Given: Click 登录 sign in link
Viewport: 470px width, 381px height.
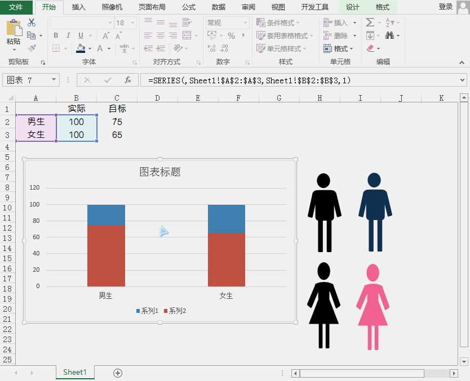Looking at the screenshot, I should pos(445,7).
